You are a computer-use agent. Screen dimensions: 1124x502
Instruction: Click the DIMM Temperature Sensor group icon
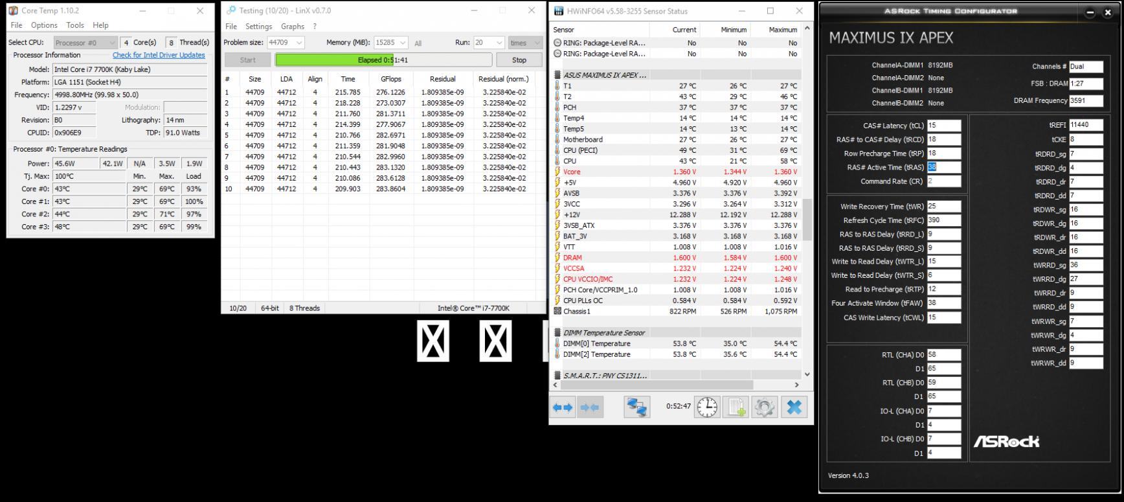pyautogui.click(x=557, y=333)
